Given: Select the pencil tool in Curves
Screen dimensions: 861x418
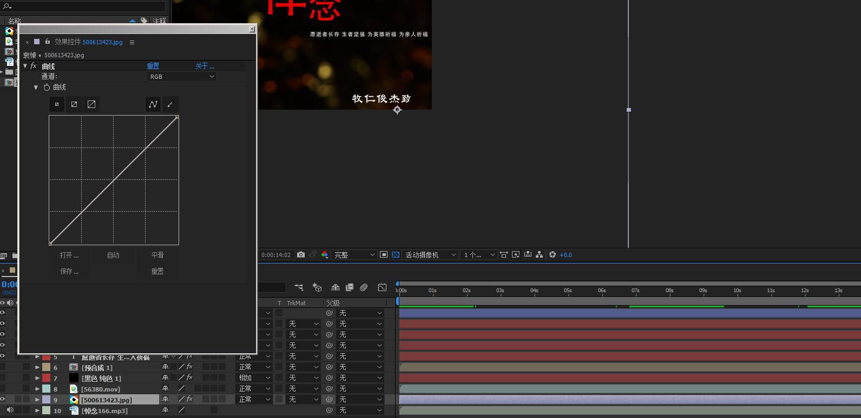Looking at the screenshot, I should 170,104.
